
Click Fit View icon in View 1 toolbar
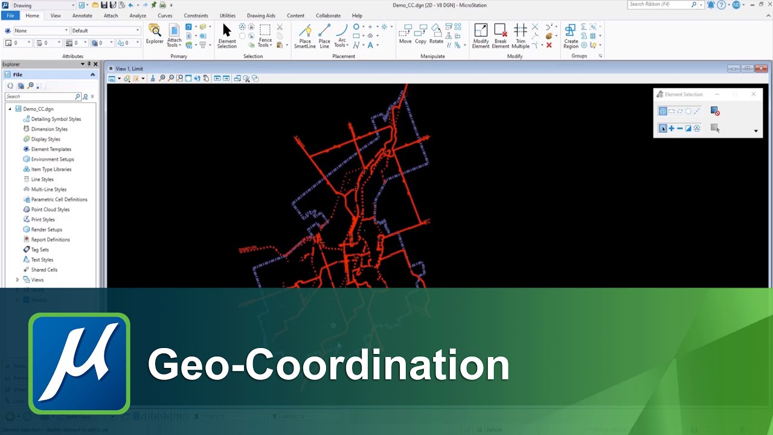coord(188,79)
